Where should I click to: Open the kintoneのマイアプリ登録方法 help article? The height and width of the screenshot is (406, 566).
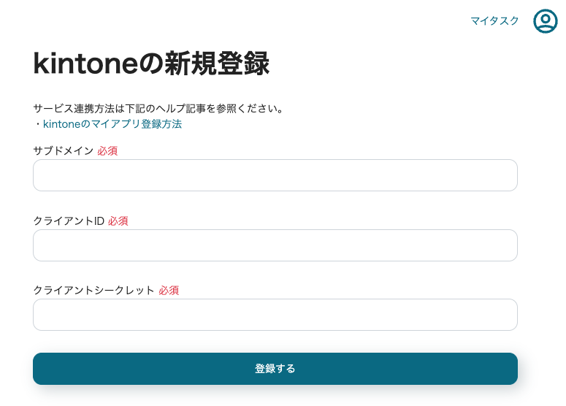click(x=112, y=124)
